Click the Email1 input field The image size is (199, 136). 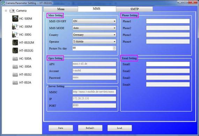(x=168, y=64)
